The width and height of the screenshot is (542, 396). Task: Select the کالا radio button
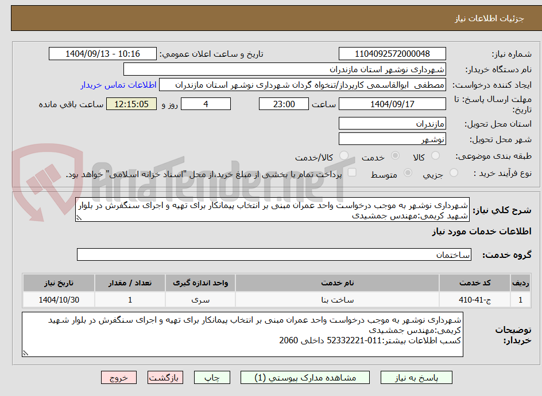pos(436,156)
